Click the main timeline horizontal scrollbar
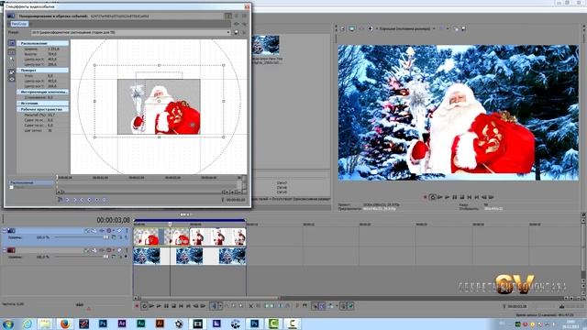Screen dimensions: 587x330 209,298
